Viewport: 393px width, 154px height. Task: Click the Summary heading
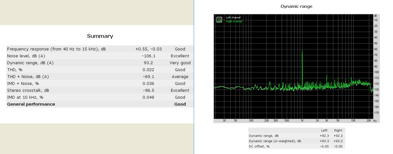100,36
